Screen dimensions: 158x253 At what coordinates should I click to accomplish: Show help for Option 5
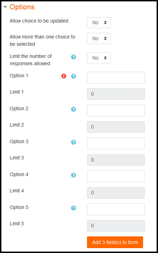click(73, 208)
